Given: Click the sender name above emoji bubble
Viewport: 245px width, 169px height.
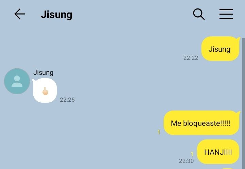Looking at the screenshot, I should [43, 73].
